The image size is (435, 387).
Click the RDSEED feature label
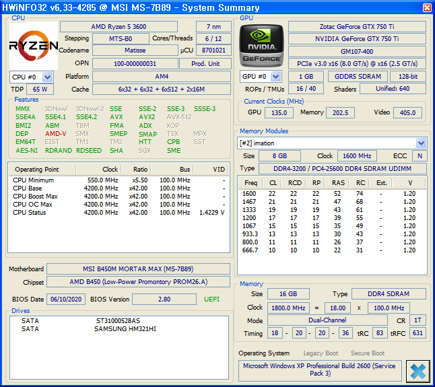pos(89,151)
